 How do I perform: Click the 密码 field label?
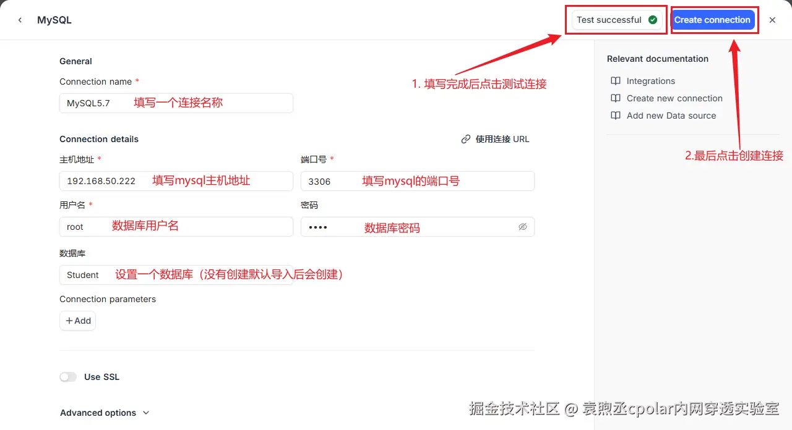[309, 205]
